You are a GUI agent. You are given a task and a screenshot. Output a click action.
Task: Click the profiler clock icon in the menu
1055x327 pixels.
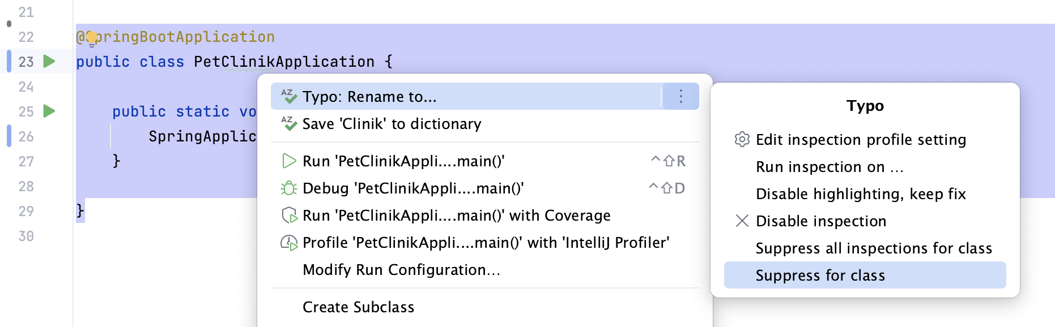289,243
